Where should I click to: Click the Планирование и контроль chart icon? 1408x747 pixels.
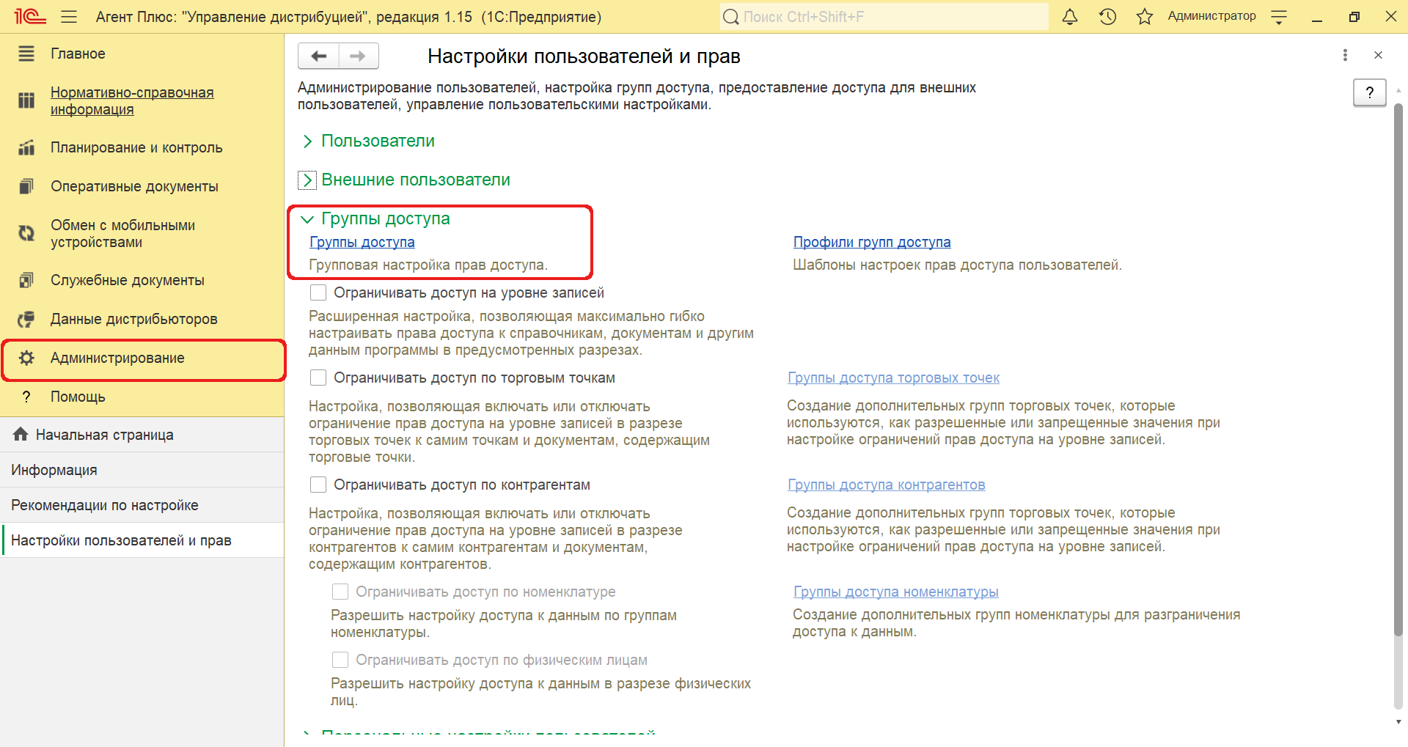coord(26,147)
